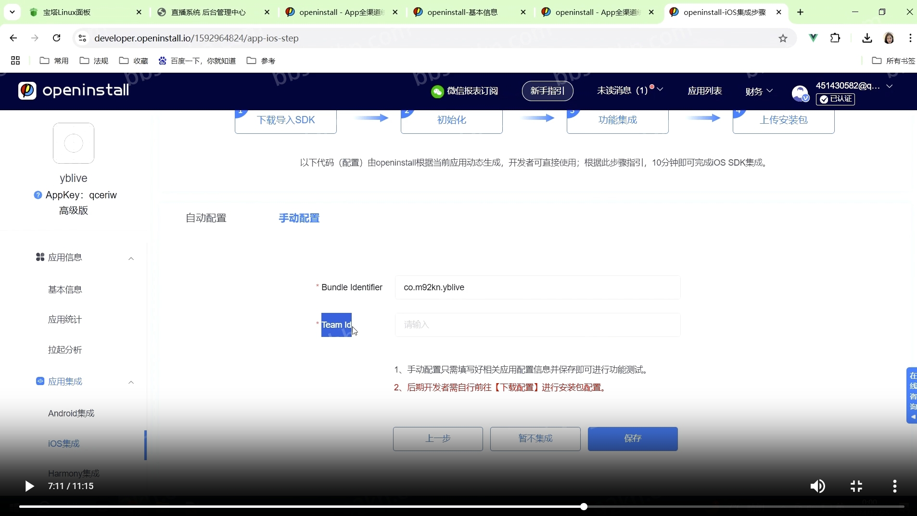Close the openinstall-基本信息 tab
Viewport: 917px width, 516px height.
523,12
